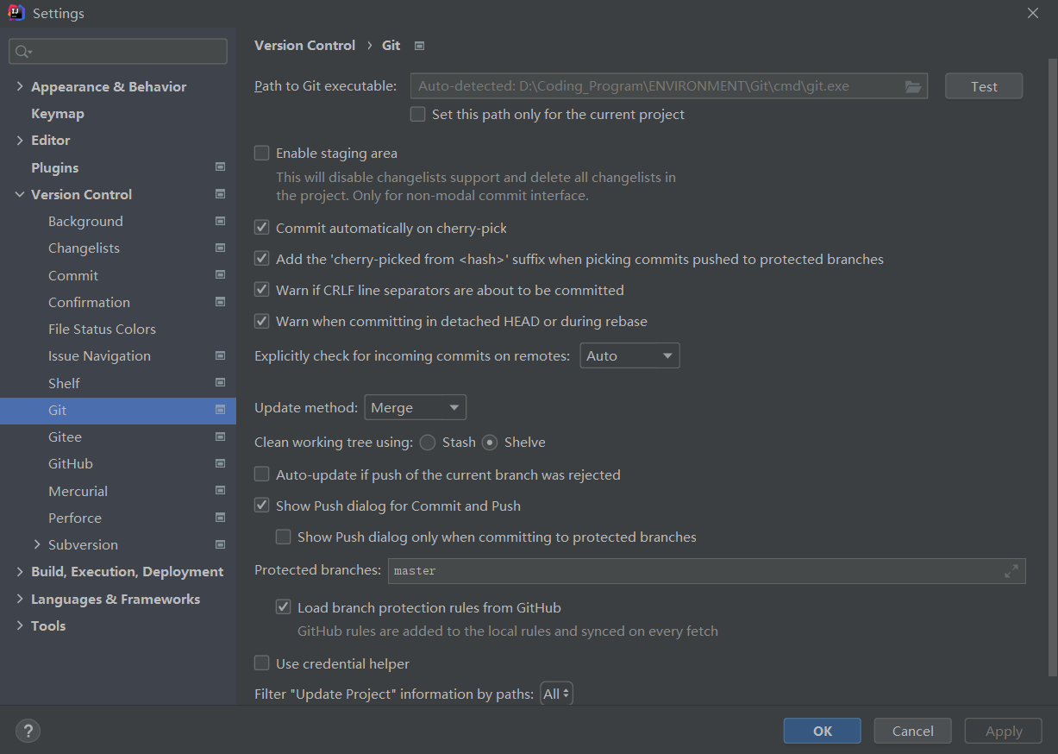This screenshot has height=754, width=1058.
Task: Click the folder browse icon in Git path field
Action: click(913, 86)
